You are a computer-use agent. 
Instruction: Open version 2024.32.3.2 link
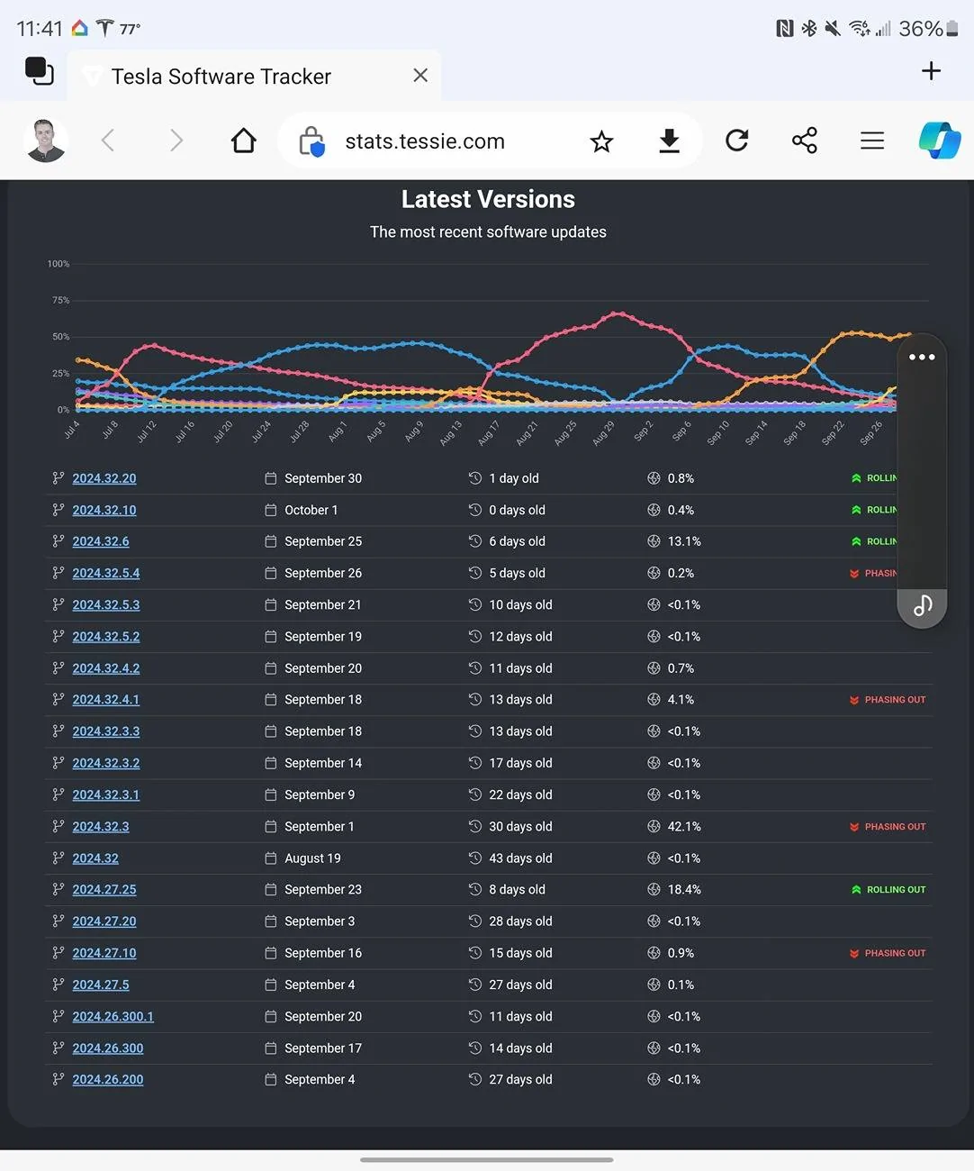pyautogui.click(x=106, y=763)
